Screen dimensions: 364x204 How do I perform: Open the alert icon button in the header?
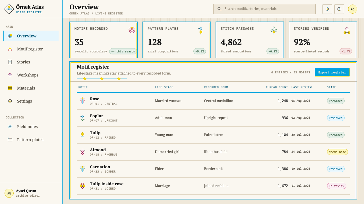[339, 9]
